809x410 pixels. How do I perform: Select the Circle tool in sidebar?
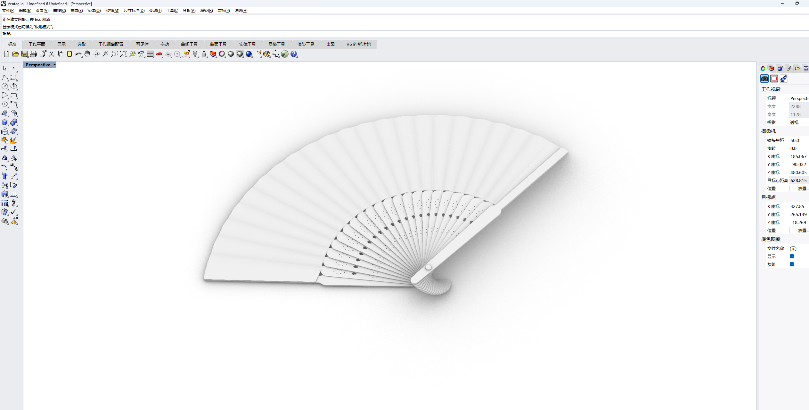(5, 86)
